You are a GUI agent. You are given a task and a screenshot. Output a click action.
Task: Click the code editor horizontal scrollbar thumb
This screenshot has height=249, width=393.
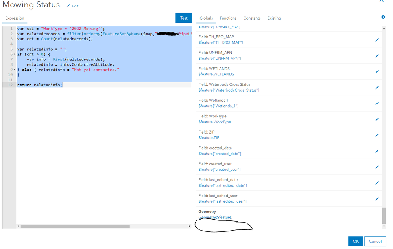coord(75,226)
